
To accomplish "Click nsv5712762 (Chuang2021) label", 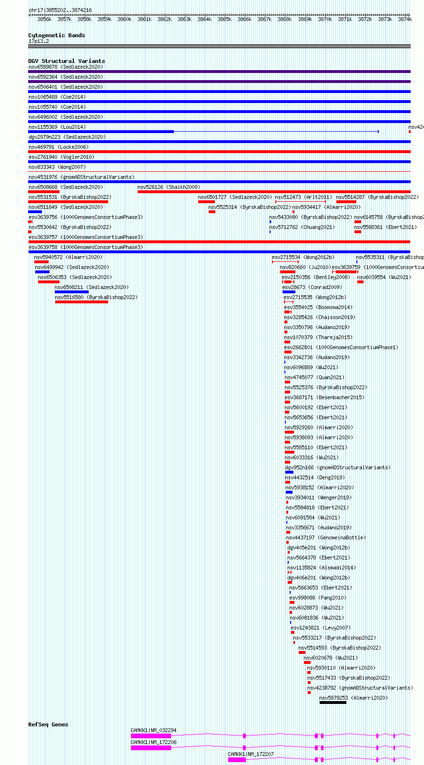I will coord(302,227).
